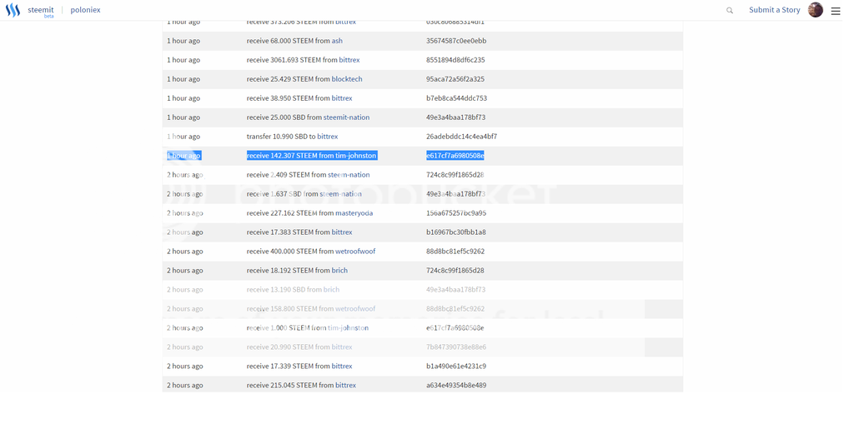
Task: Click bittrex in the 17.383 STEEM row
Action: click(342, 232)
